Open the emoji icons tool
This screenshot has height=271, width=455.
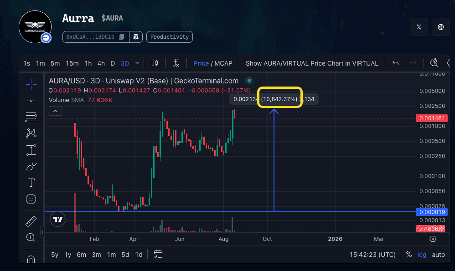tap(31, 199)
